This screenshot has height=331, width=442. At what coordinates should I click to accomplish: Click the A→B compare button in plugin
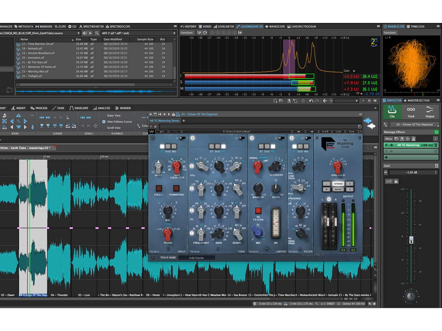pyautogui.click(x=325, y=131)
